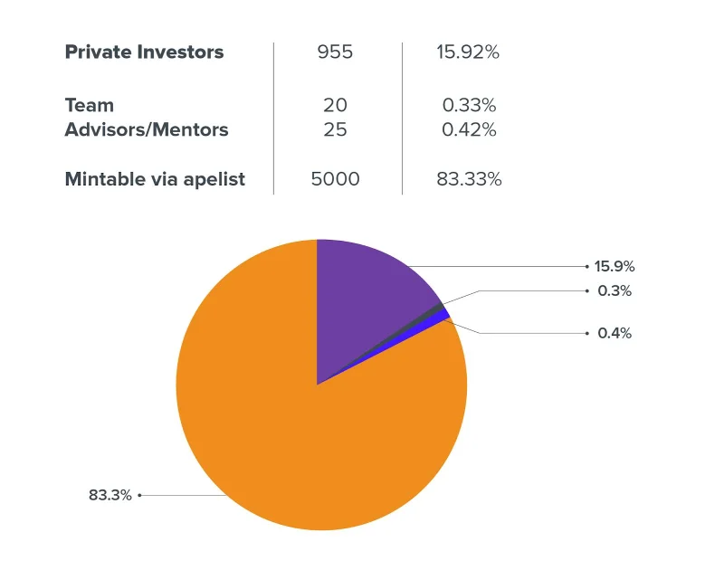Image resolution: width=724 pixels, height=580 pixels.
Task: Select the Team row label
Action: click(89, 105)
